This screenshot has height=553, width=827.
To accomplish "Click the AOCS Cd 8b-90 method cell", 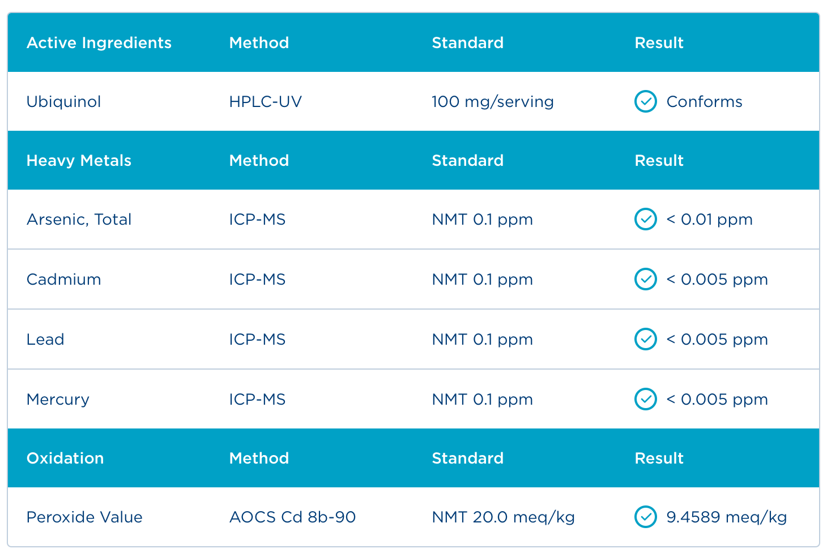I will 292,517.
